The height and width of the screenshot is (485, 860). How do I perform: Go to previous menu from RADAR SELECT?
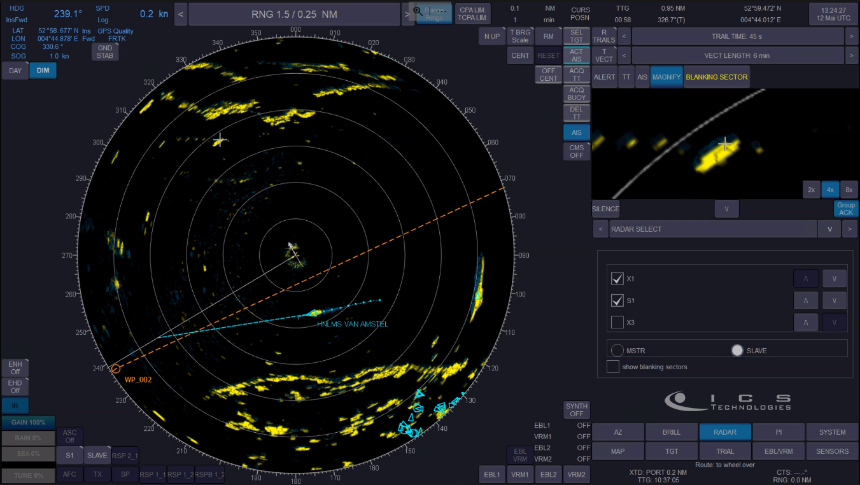click(x=600, y=229)
